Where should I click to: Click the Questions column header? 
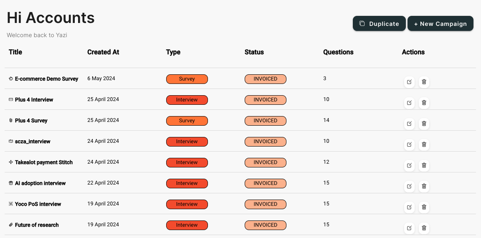[x=338, y=52]
